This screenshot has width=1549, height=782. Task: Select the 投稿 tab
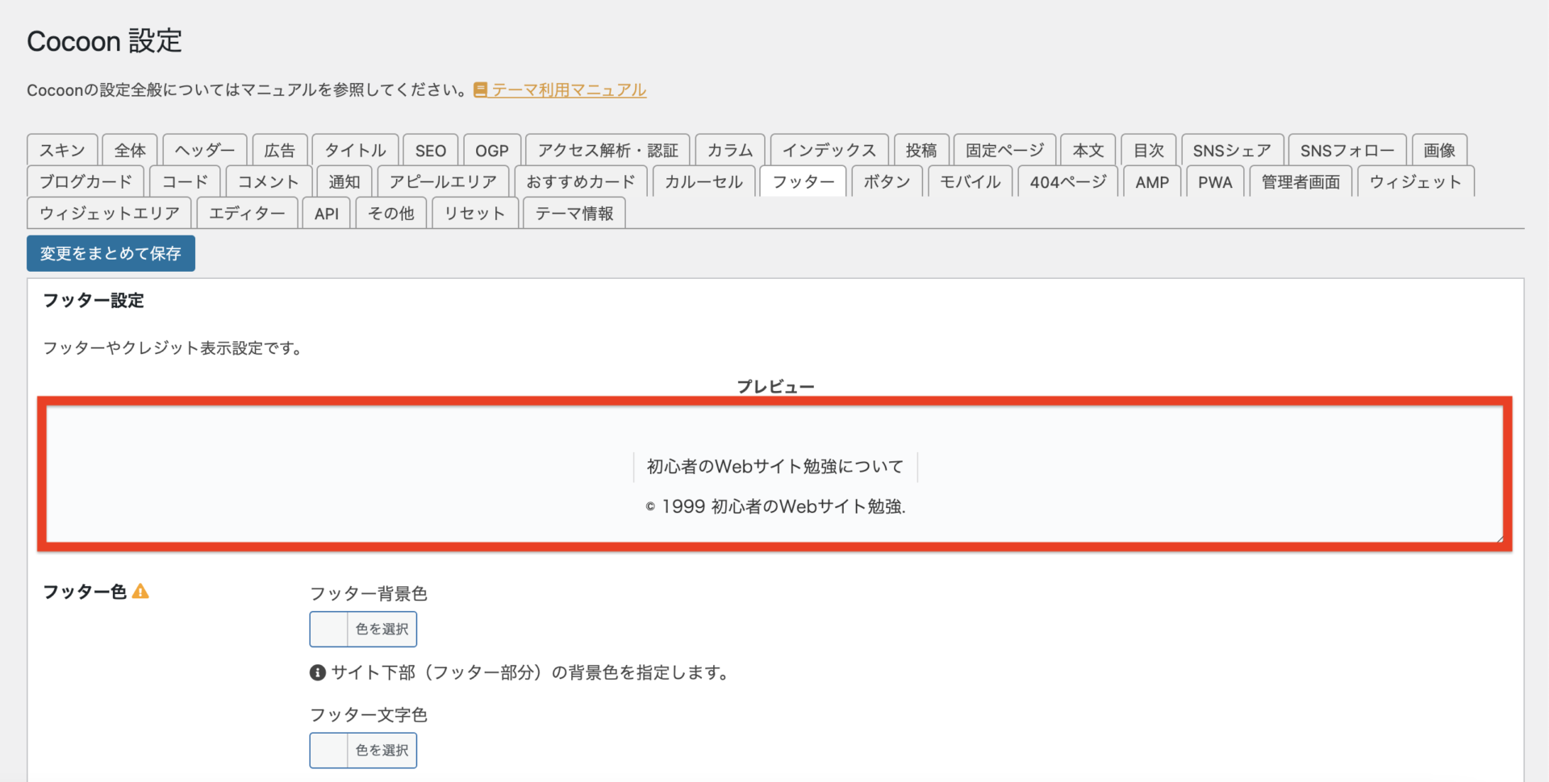[x=921, y=150]
